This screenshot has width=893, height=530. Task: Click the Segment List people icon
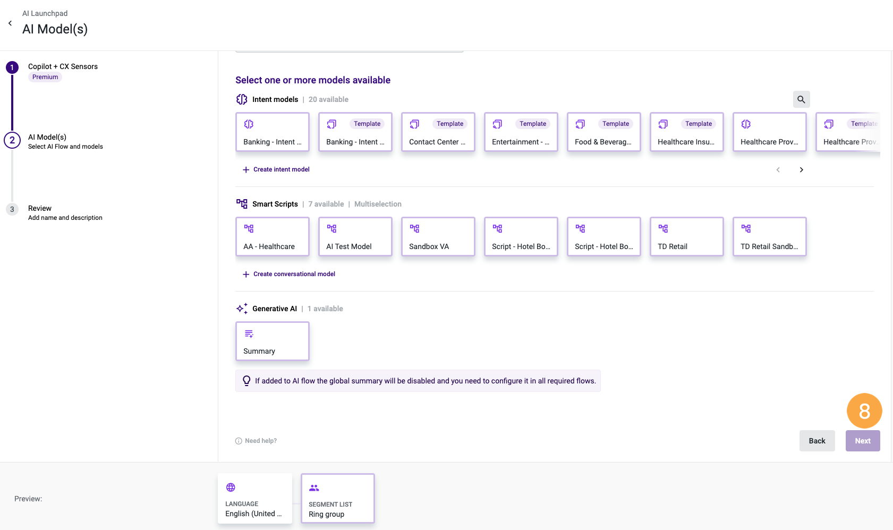coord(314,488)
